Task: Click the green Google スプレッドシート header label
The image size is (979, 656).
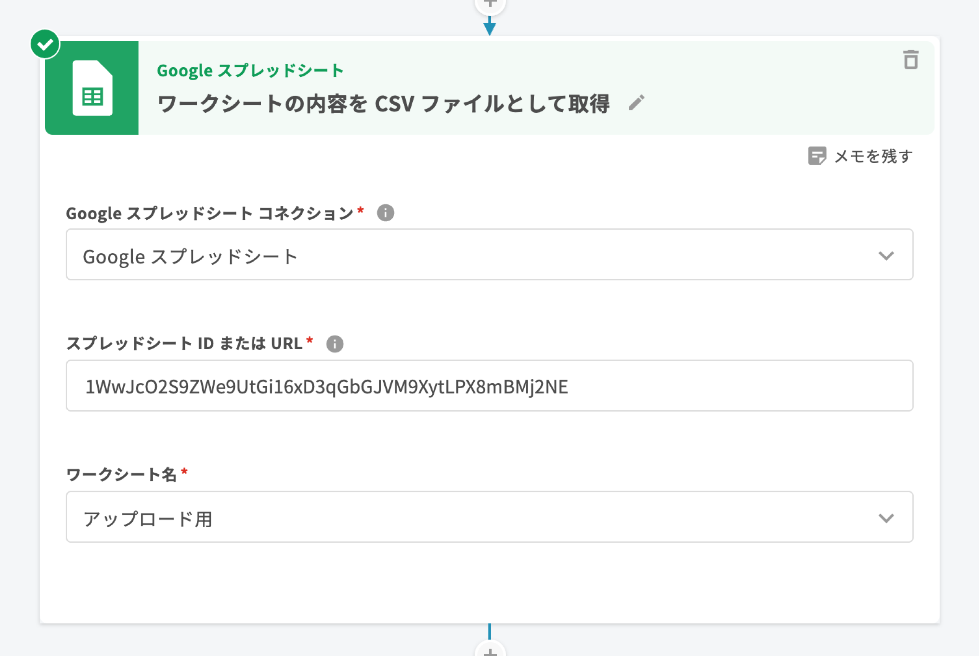Action: pyautogui.click(x=250, y=71)
